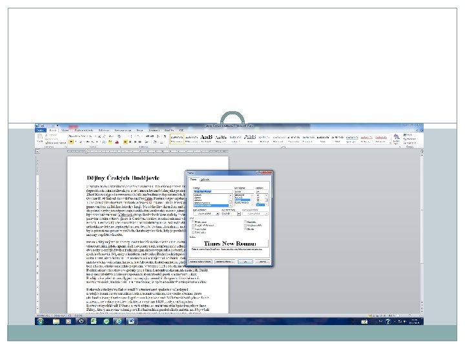The image size is (465, 349).
Task: Open the Rozložení stránky ribbon tab
Action: (x=84, y=131)
